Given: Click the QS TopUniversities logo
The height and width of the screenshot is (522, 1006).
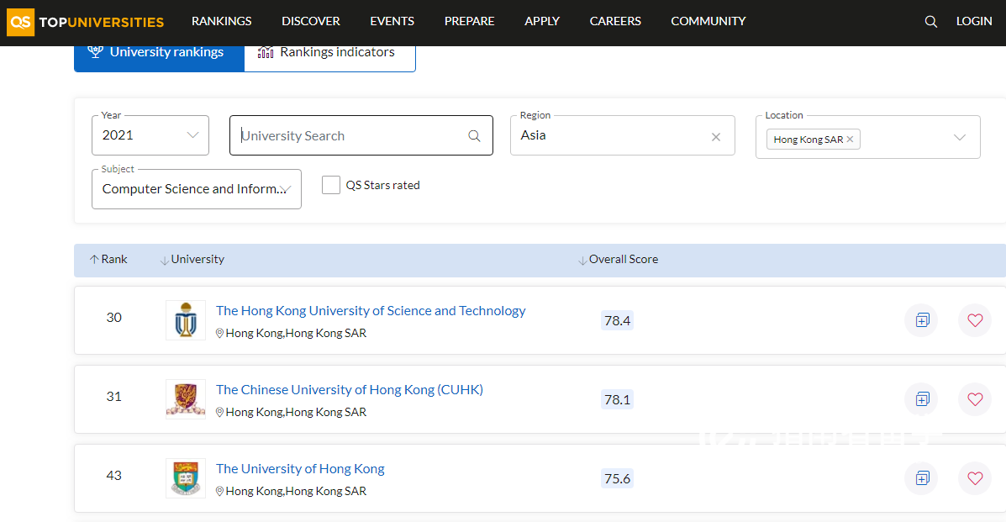Looking at the screenshot, I should pos(86,22).
